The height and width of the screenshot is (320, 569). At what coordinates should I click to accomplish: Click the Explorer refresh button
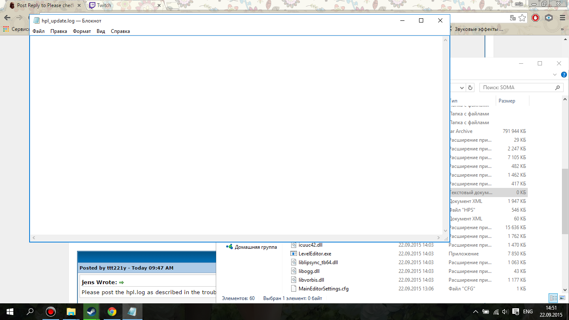[x=470, y=87]
